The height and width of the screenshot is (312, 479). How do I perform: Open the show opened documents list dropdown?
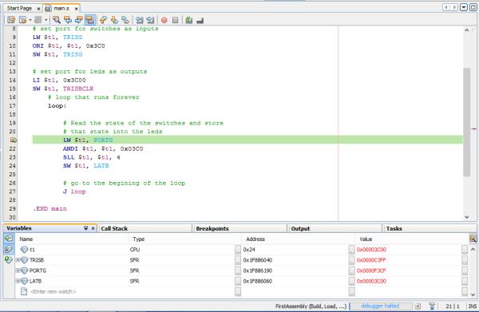[464, 7]
